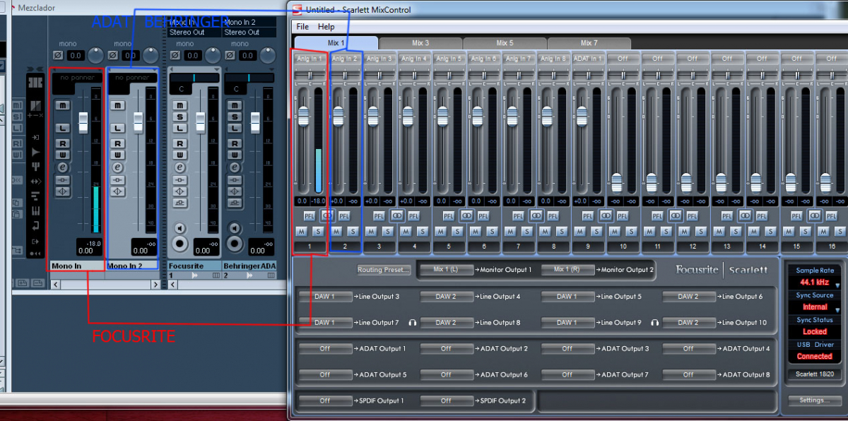Change source for Line Output 3
This screenshot has width=848, height=421.
coord(325,297)
